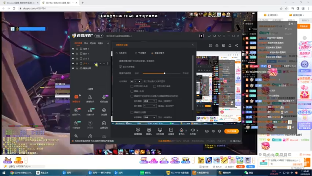
Task: Open the 主播任务 tool icon
Action: click(x=104, y=125)
